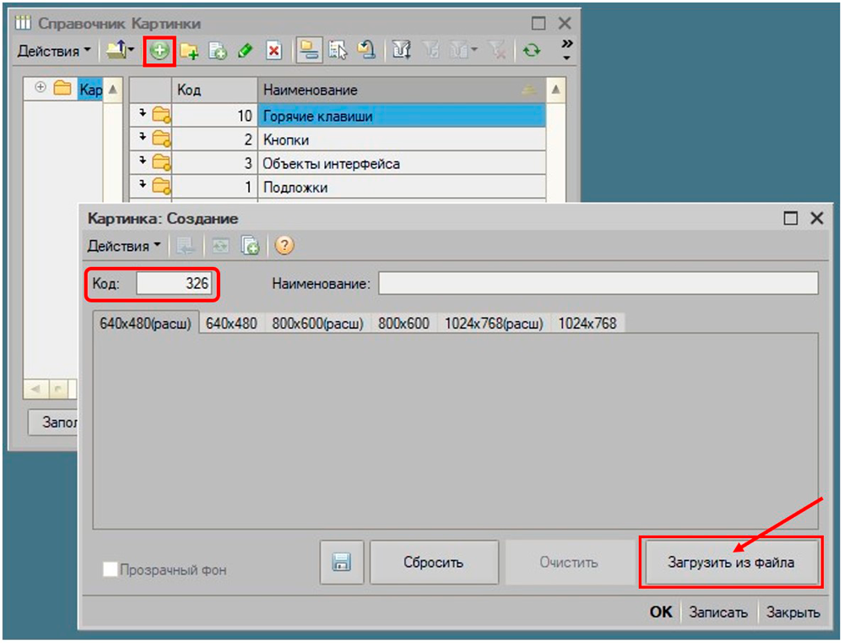This screenshot has width=844, height=643.
Task: Switch to the 800x600 tab
Action: coord(403,323)
